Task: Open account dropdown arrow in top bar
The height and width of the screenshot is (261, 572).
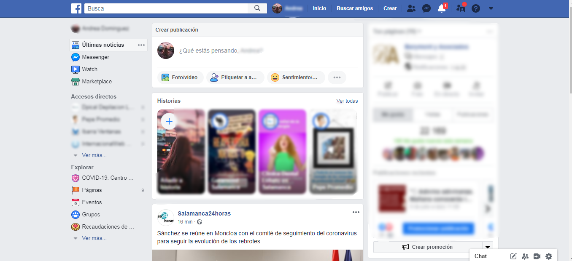Action: 491,8
